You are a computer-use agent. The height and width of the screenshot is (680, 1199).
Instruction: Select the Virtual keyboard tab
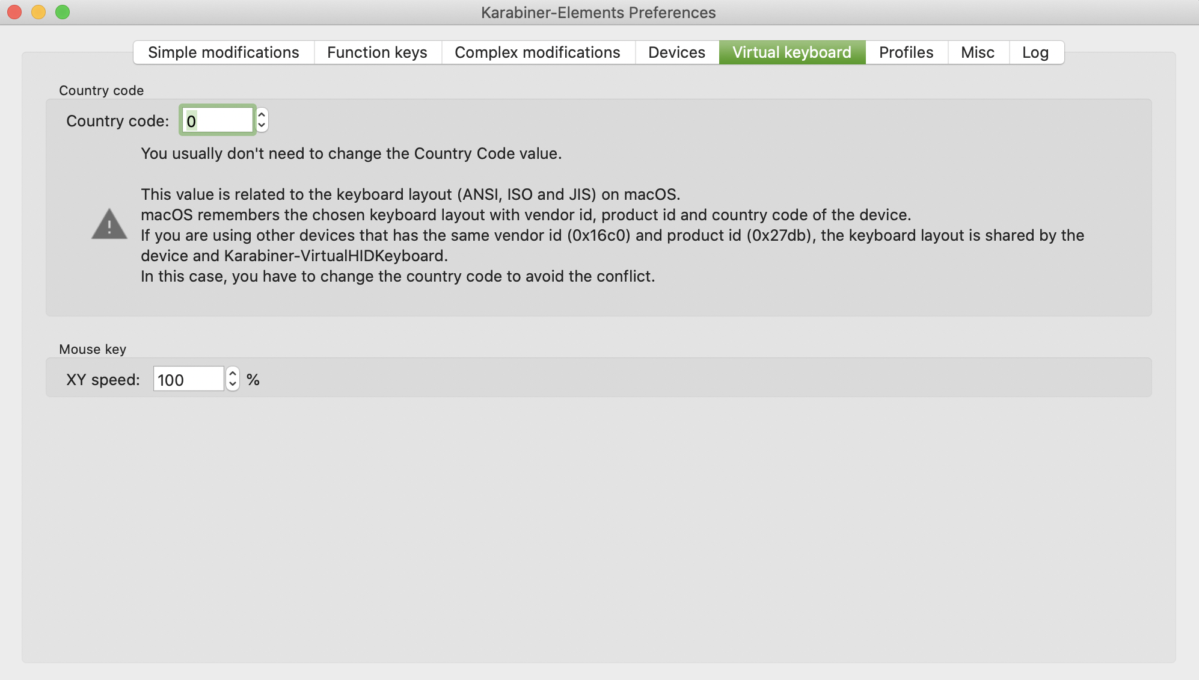click(x=791, y=52)
